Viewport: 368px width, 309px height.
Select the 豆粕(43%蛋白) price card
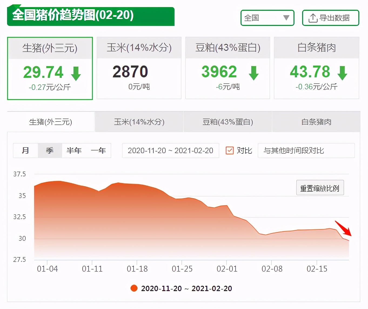[228, 68]
